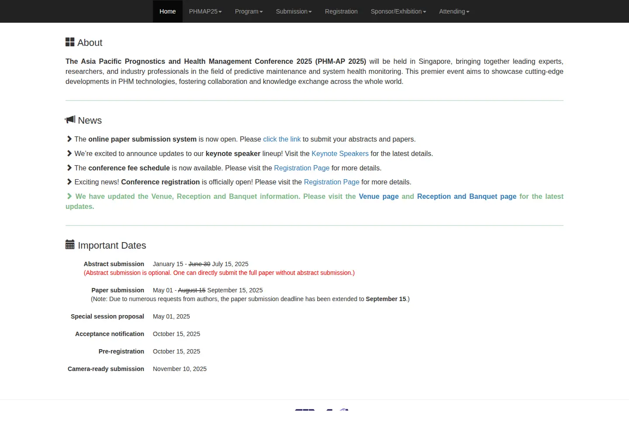The width and height of the screenshot is (629, 437).
Task: Click the struck-through 'August 15' date
Action: pyautogui.click(x=192, y=290)
